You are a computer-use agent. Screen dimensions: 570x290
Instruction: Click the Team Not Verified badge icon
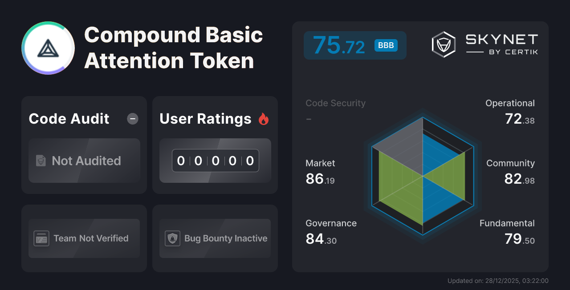point(41,238)
